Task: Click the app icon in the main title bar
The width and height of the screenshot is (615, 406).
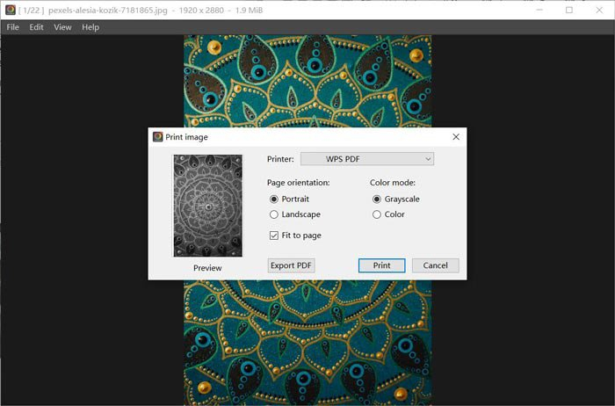Action: pyautogui.click(x=11, y=10)
